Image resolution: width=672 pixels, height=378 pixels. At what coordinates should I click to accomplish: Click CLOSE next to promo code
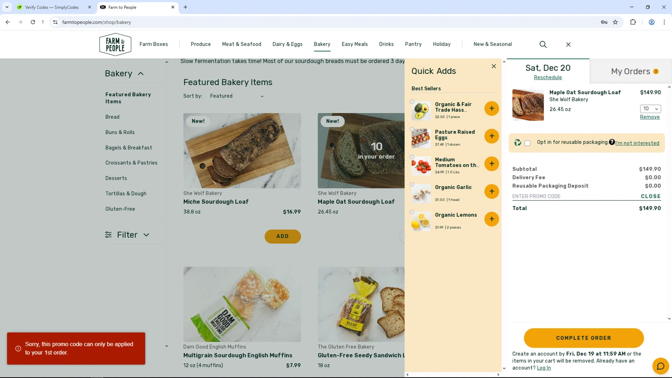click(650, 196)
